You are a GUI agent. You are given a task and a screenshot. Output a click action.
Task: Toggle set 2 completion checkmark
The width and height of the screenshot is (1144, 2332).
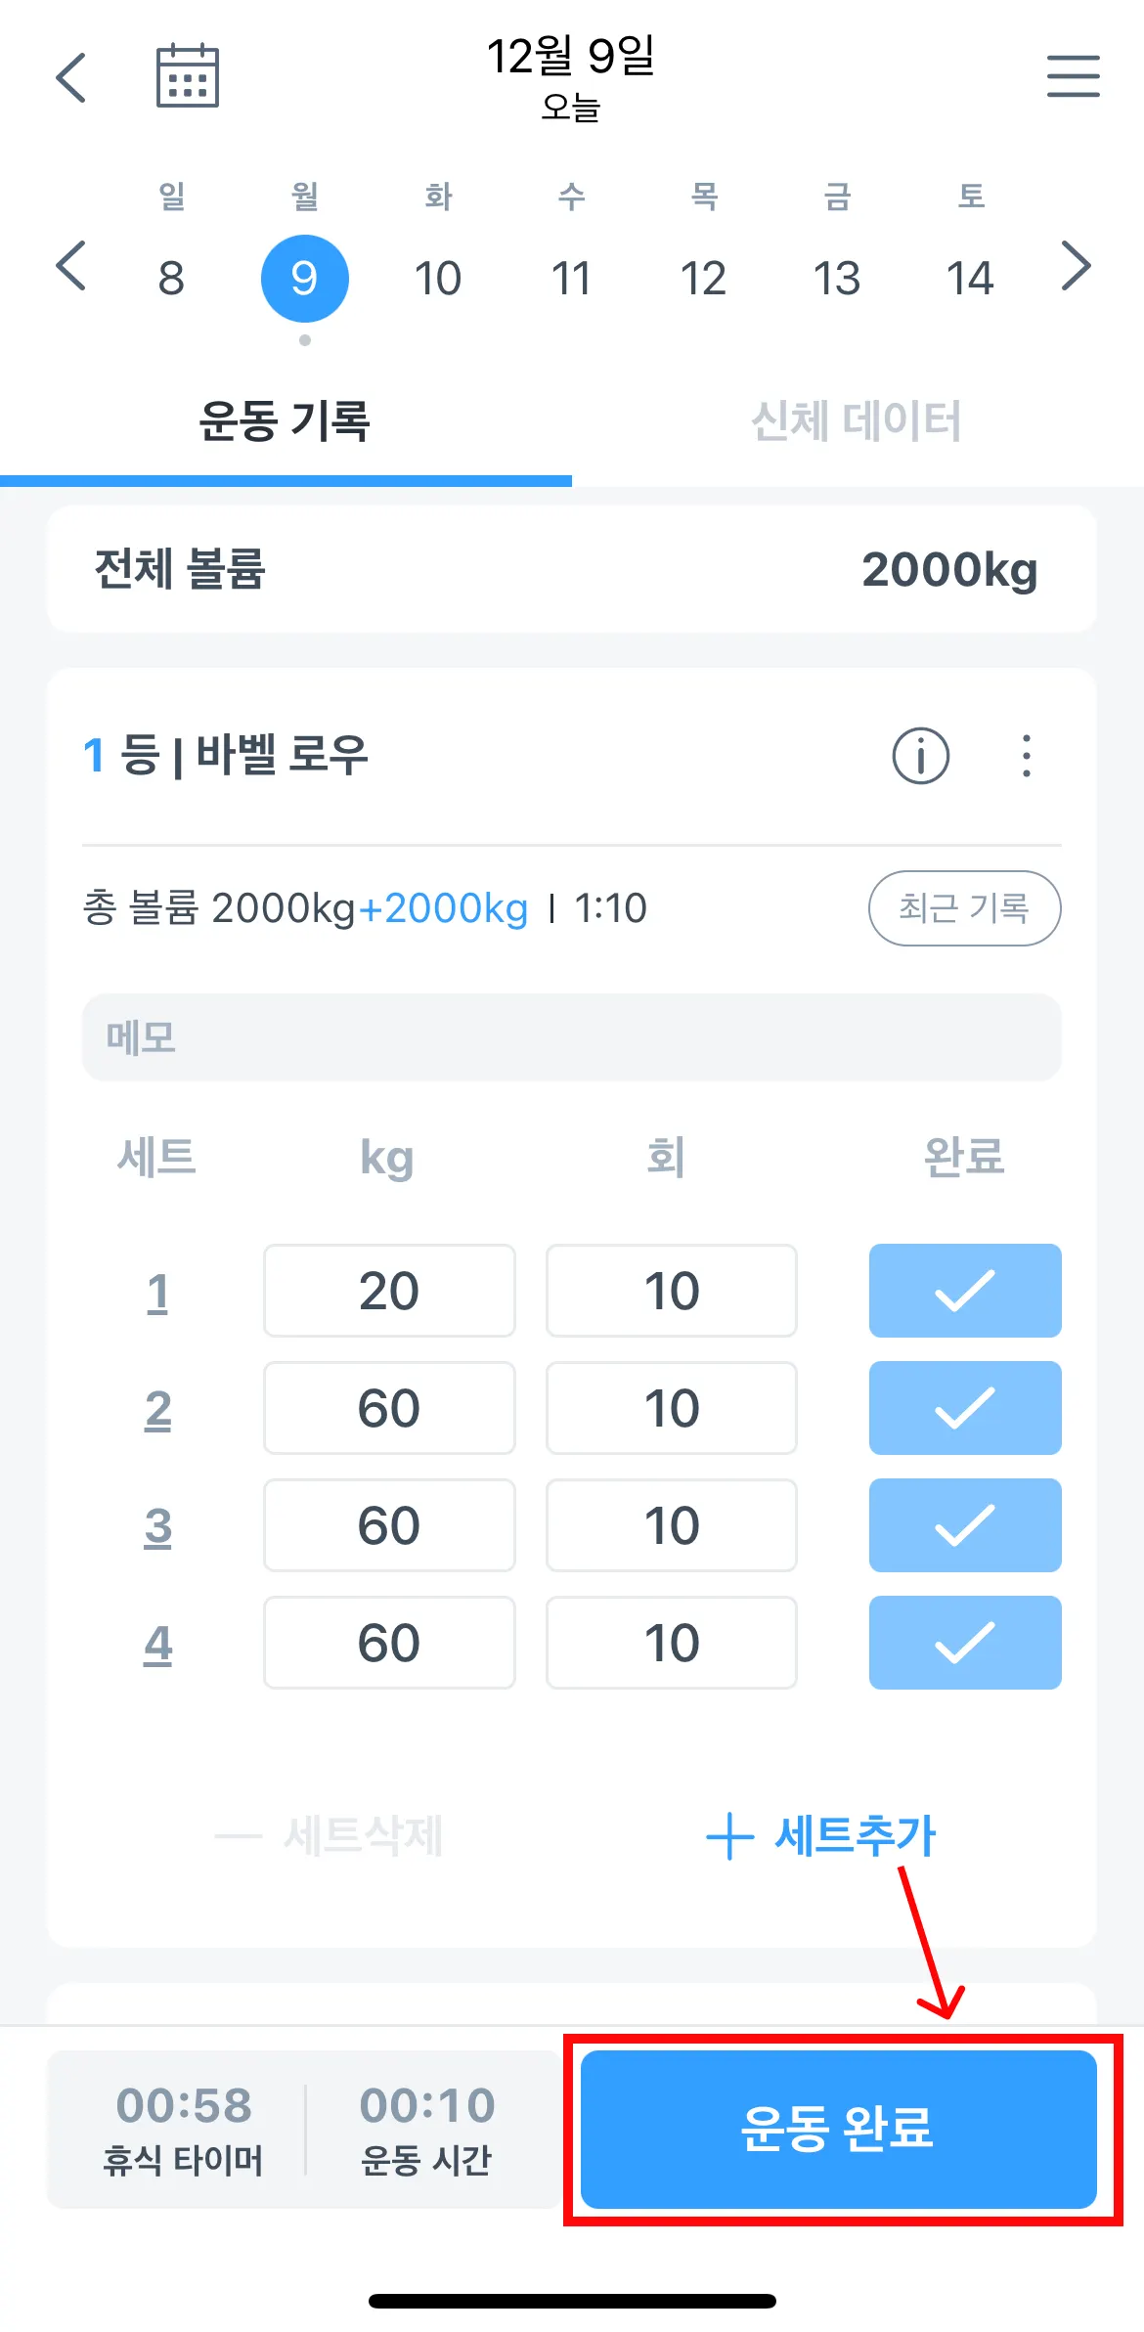pos(964,1408)
